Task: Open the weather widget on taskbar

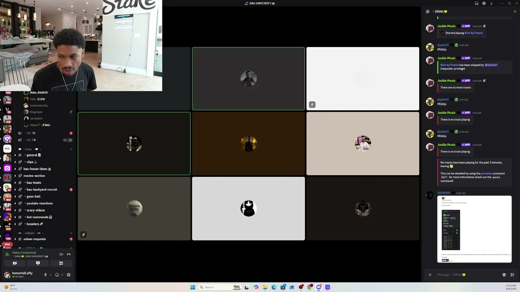Action: click(10, 287)
